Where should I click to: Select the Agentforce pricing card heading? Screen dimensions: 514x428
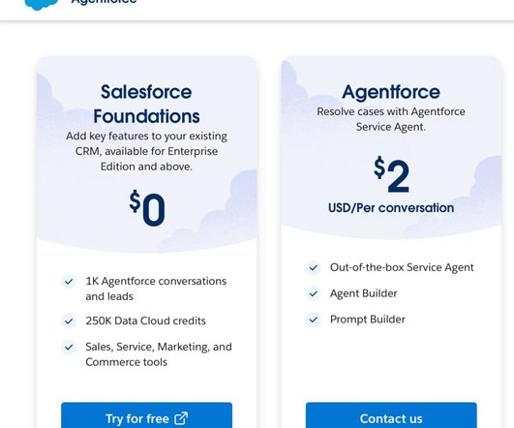tap(391, 92)
